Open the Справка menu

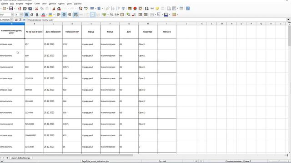[x=78, y=4]
